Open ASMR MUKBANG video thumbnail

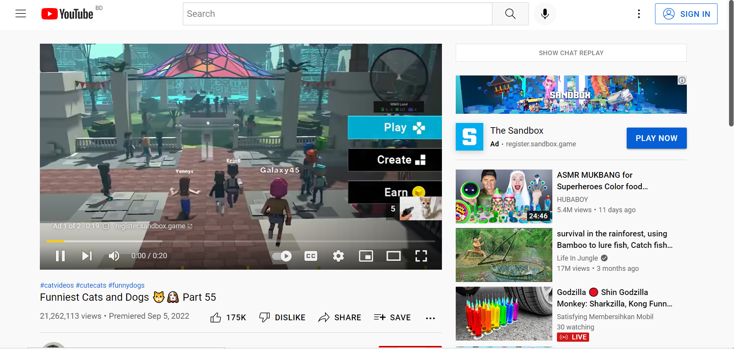click(504, 196)
